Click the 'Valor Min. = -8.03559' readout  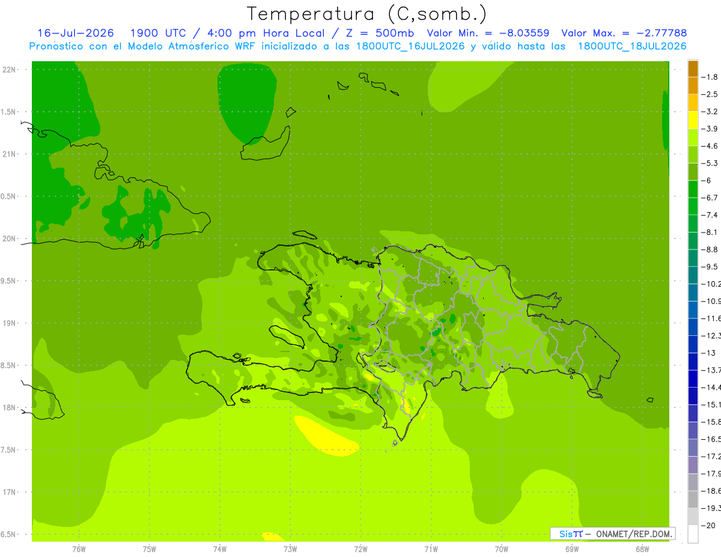488,33
